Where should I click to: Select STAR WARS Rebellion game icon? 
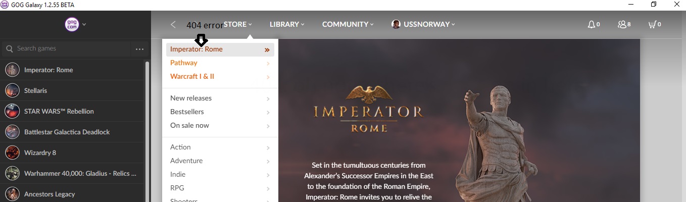(x=12, y=111)
